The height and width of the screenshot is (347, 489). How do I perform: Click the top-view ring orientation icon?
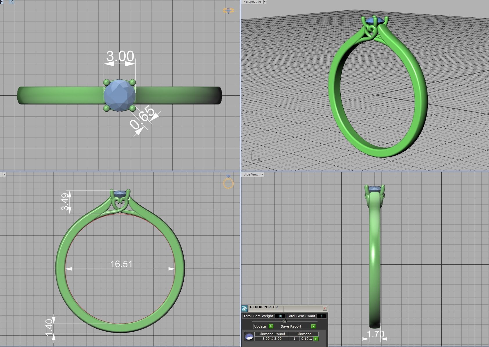pos(228,11)
